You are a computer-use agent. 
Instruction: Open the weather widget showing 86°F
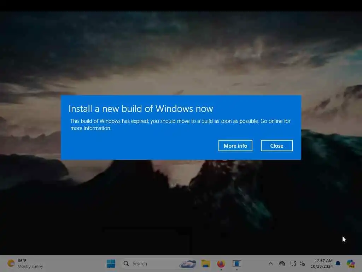click(x=25, y=263)
